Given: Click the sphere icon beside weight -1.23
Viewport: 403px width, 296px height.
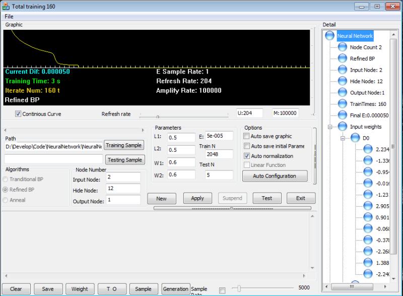Looking at the screenshot, I should (368, 195).
